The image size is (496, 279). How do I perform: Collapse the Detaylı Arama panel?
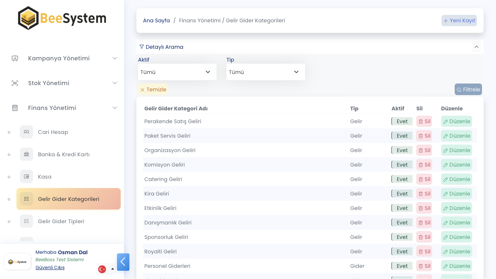(x=477, y=47)
